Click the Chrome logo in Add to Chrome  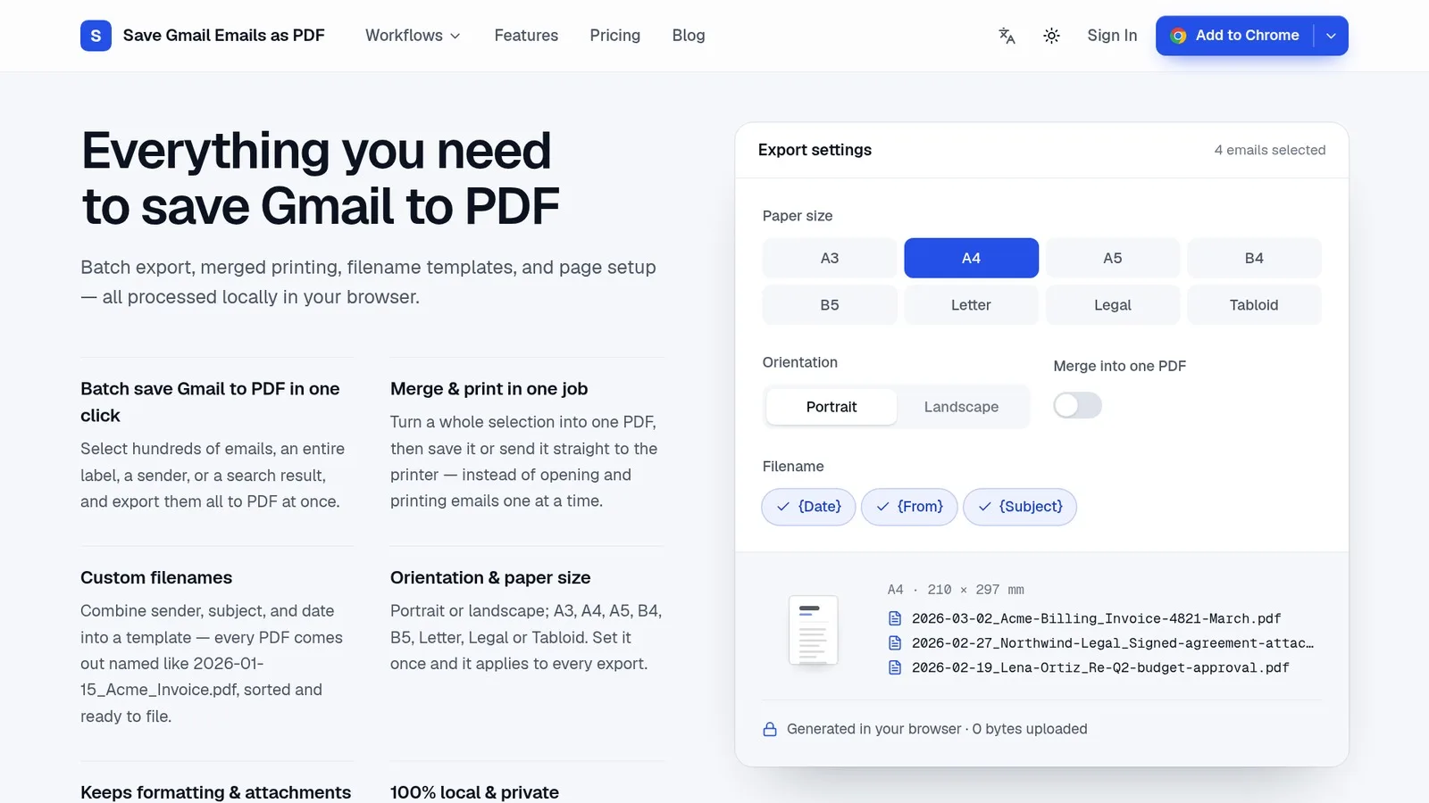pyautogui.click(x=1179, y=36)
